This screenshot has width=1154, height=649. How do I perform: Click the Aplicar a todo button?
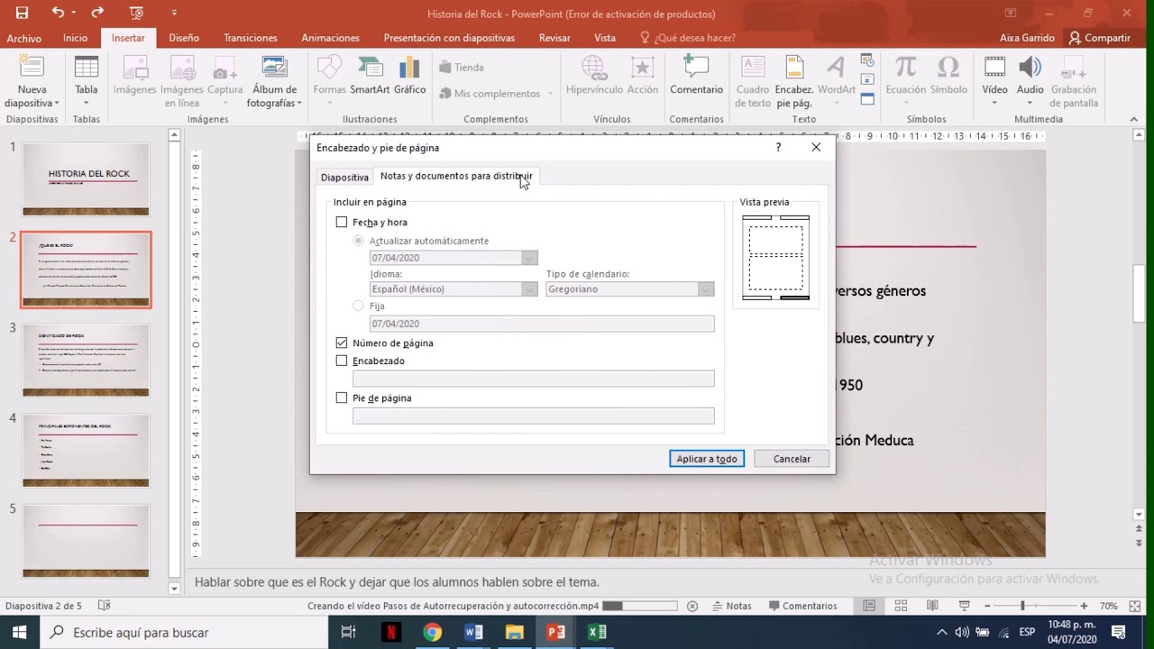[x=707, y=459]
